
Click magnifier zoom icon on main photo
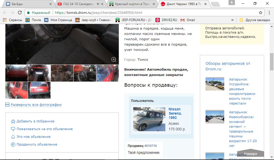tap(114, 59)
